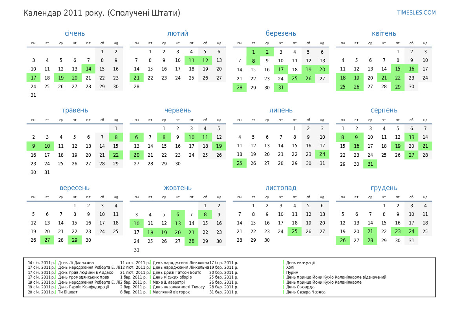This screenshot has height=324, width=459.
Task: Select highlighted 21 in лютий
Action: (x=137, y=78)
